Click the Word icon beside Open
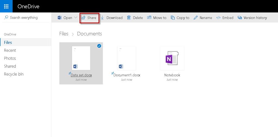Viewport: 278px width, 137px height. tap(59, 18)
